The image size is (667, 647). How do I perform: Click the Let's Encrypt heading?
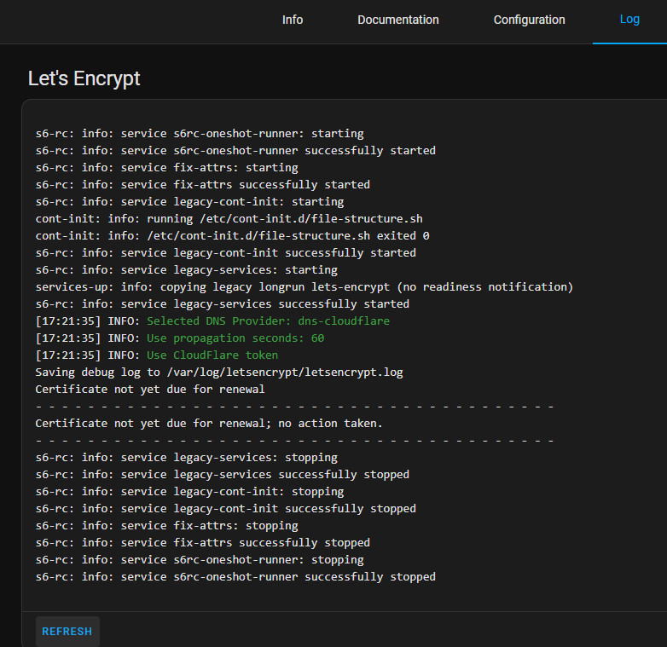coord(84,78)
